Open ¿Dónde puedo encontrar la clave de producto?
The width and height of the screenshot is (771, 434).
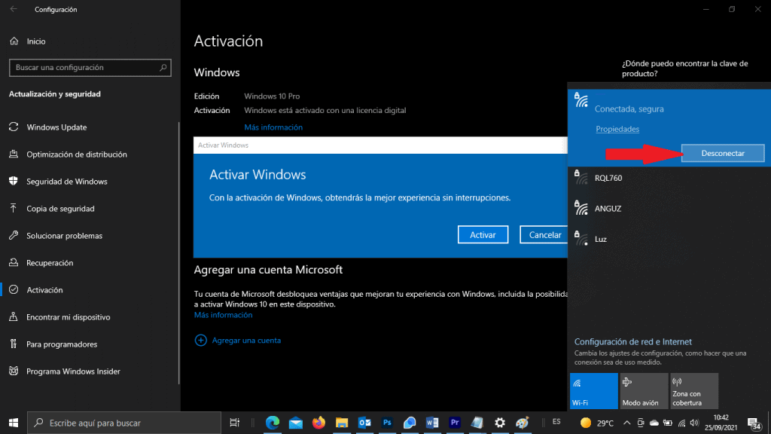684,69
